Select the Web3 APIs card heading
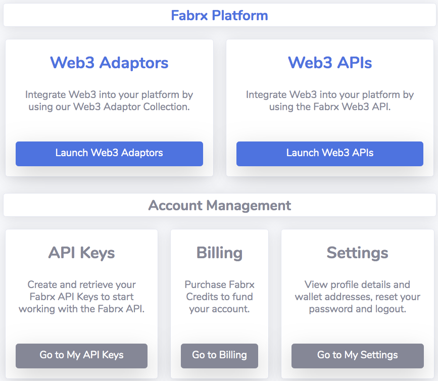The image size is (438, 381). [329, 63]
